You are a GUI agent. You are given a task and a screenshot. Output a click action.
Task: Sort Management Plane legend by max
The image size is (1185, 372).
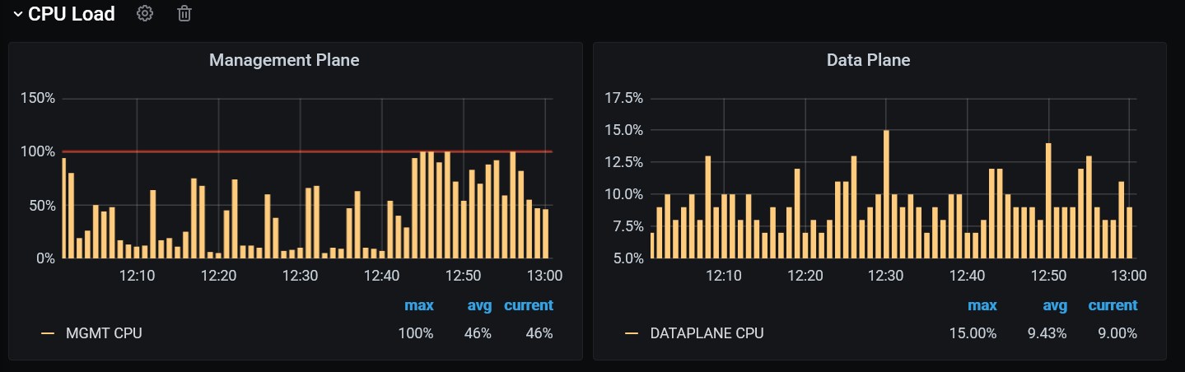418,305
